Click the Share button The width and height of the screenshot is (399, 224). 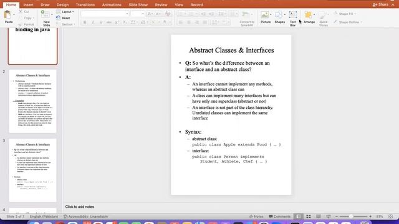pos(381,4)
